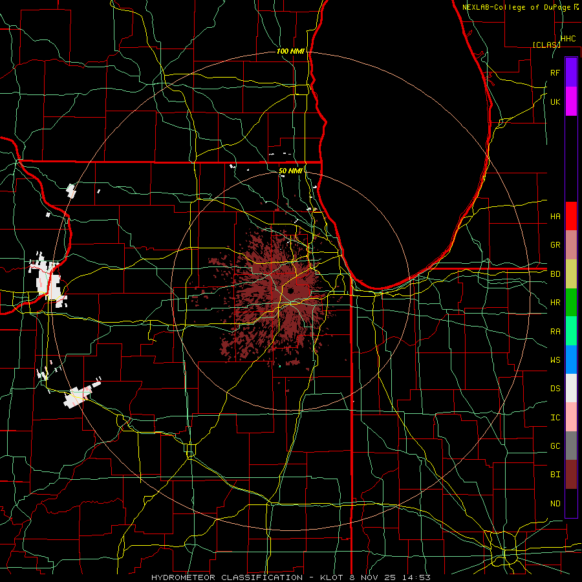
Task: Click the highway interchange box on the map
Action: pos(190,449)
